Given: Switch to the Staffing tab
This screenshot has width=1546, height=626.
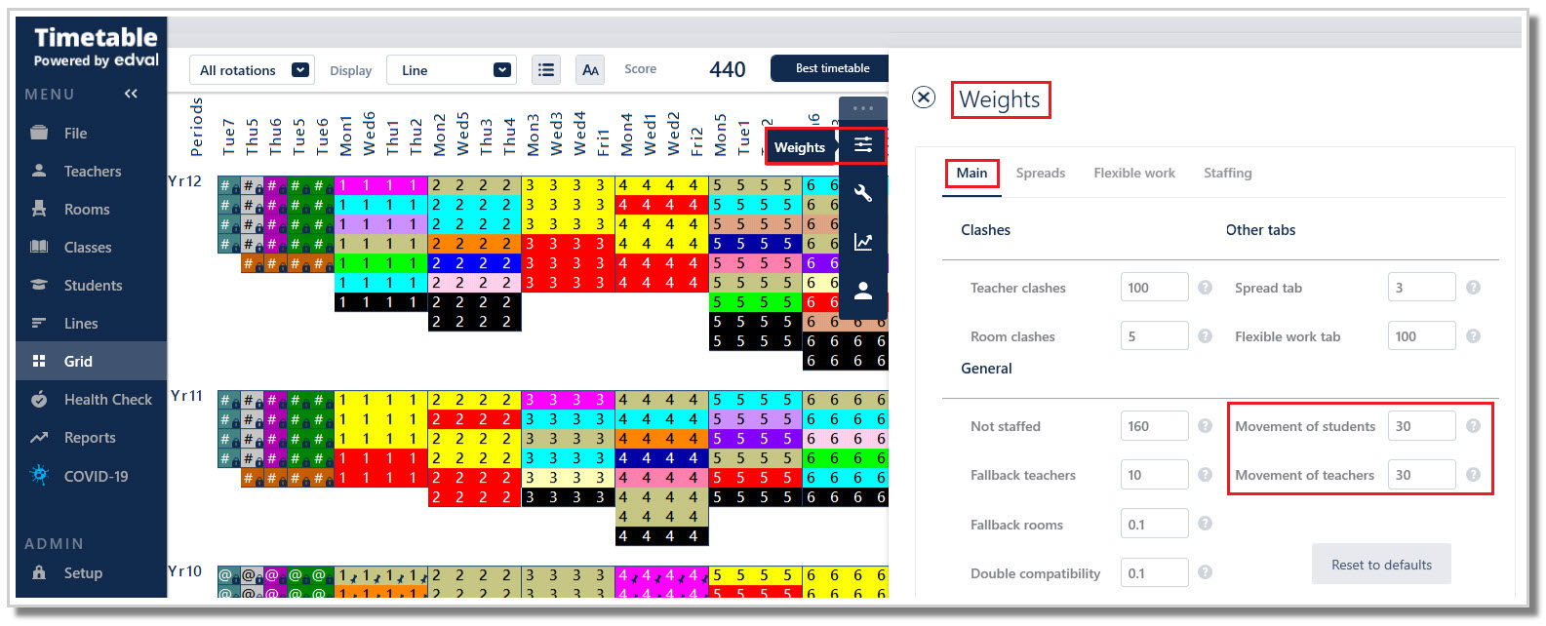Looking at the screenshot, I should tap(1227, 173).
